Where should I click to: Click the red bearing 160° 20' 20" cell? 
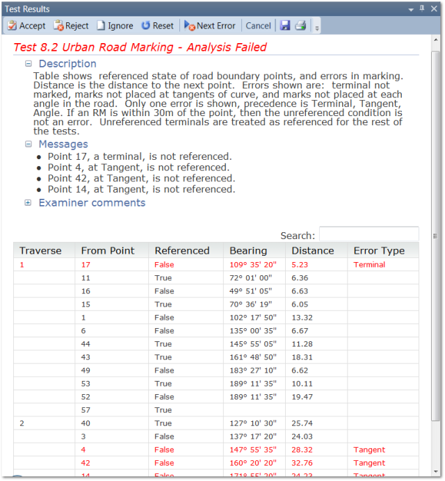coord(253,463)
